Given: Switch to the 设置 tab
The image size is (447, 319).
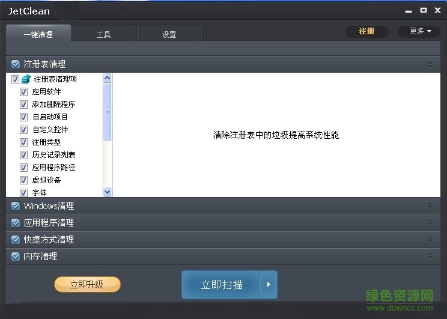Looking at the screenshot, I should [x=169, y=34].
